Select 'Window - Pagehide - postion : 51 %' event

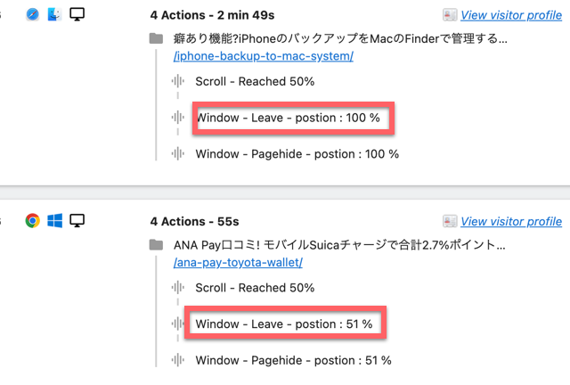293,360
